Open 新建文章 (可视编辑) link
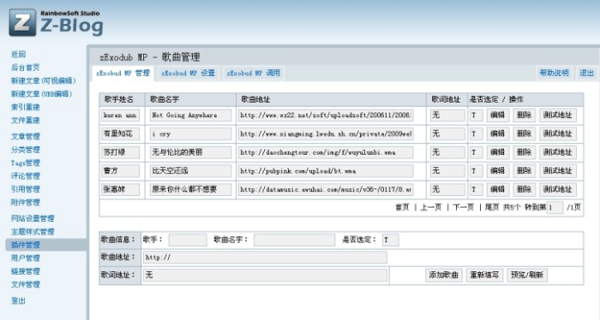600x320 pixels. pyautogui.click(x=43, y=80)
